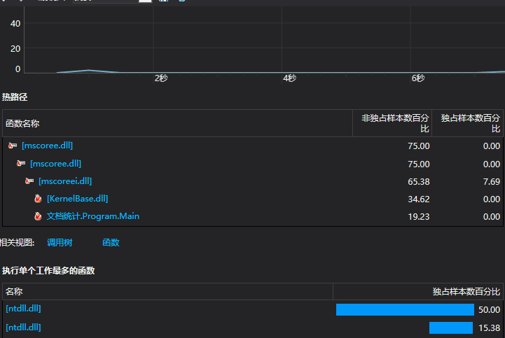This screenshot has width=505, height=338.
Task: Open the [ntdll.dll] entry with 15.38 percent
Action: tap(24, 327)
